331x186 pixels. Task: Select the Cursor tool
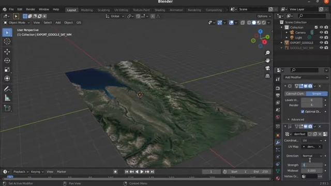click(x=7, y=41)
